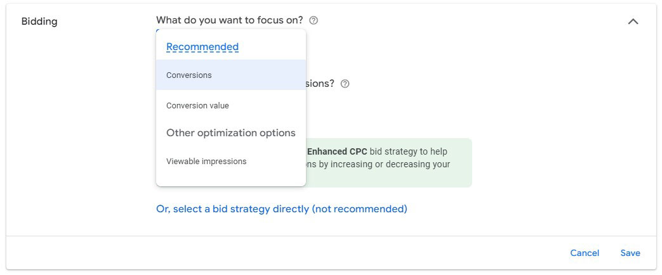The width and height of the screenshot is (662, 275).
Task: Collapse the Bidding section with chevron
Action: 633,21
